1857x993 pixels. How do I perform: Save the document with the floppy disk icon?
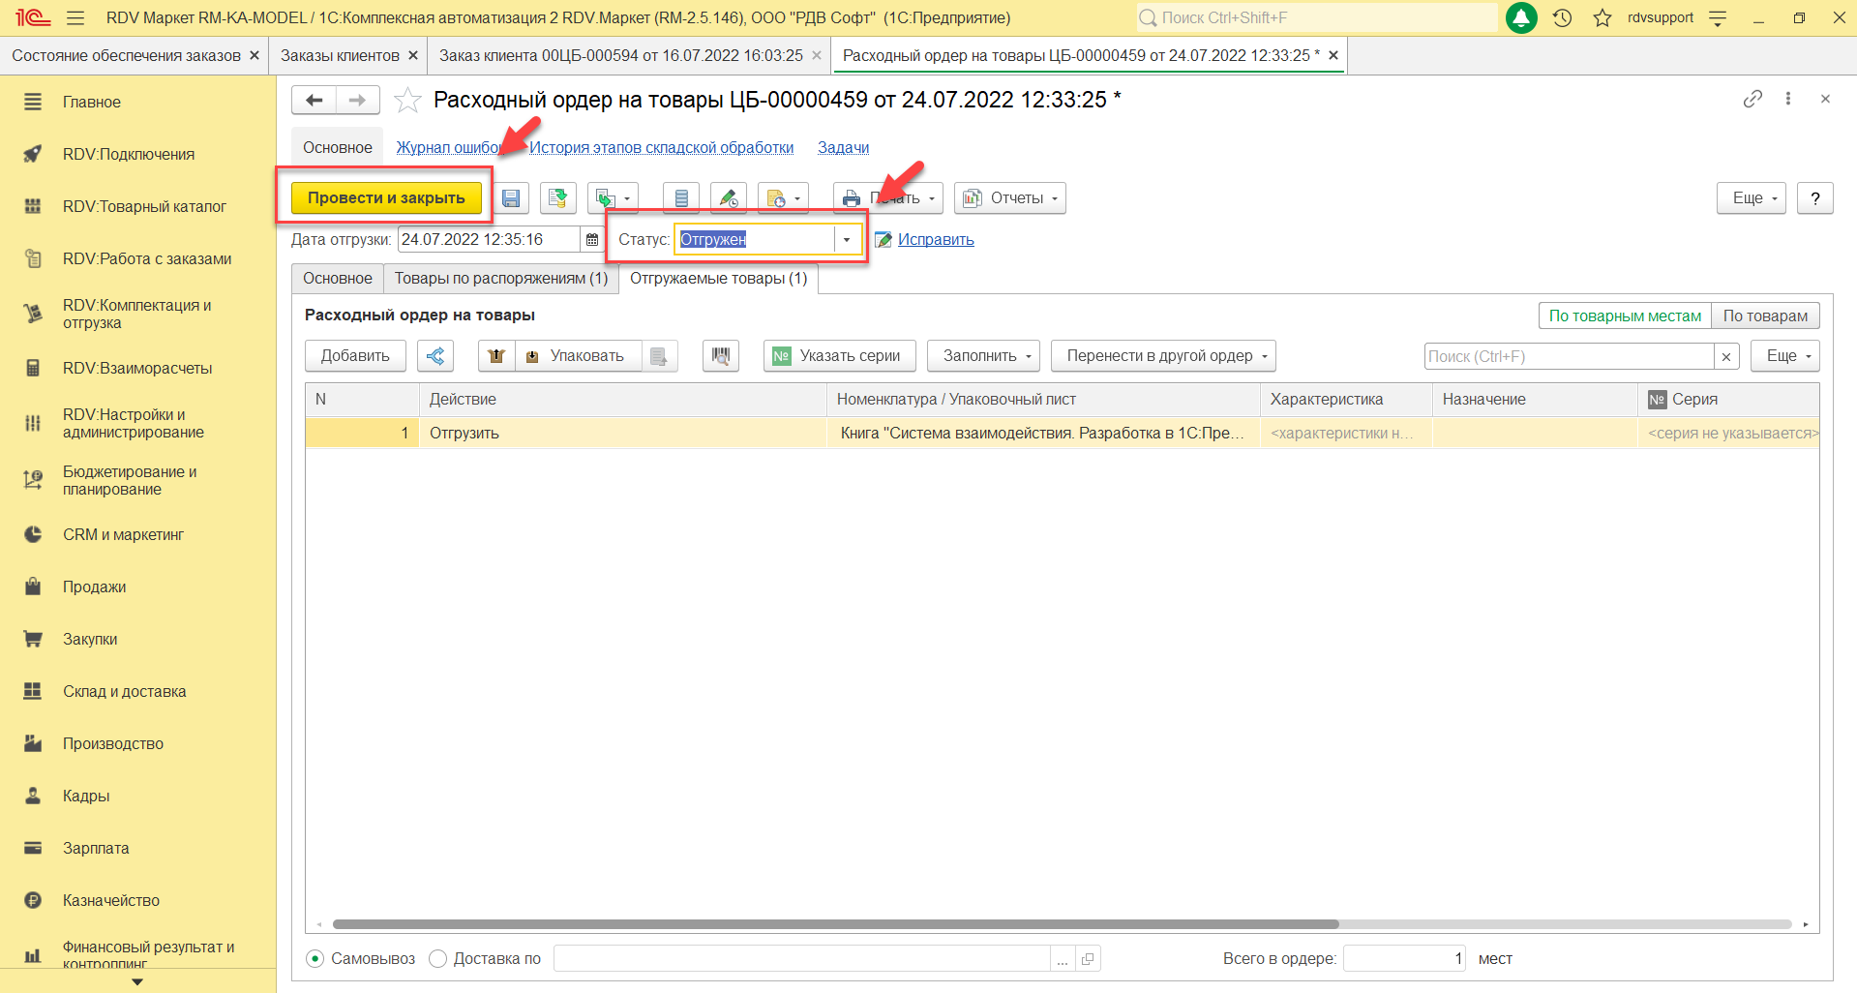click(511, 198)
